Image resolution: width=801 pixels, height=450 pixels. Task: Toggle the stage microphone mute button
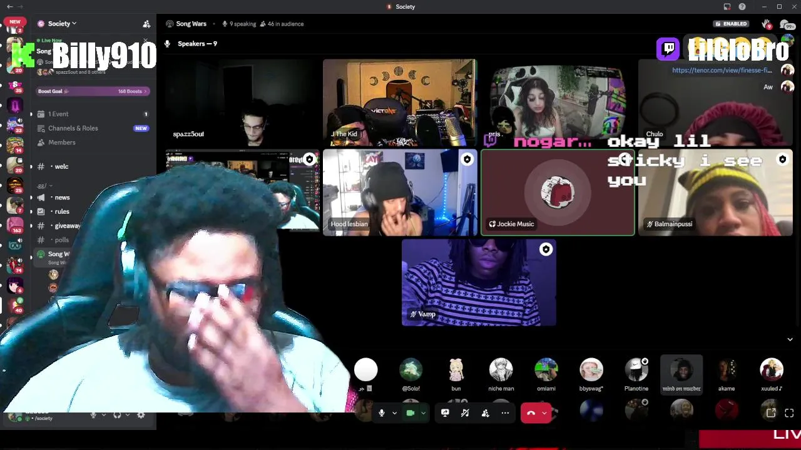(381, 413)
